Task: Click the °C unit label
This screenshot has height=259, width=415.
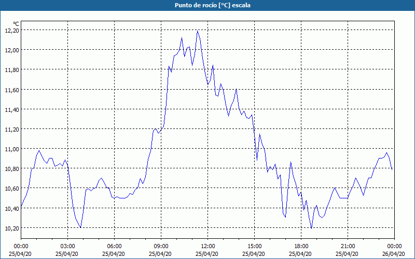Action: pyautogui.click(x=16, y=24)
